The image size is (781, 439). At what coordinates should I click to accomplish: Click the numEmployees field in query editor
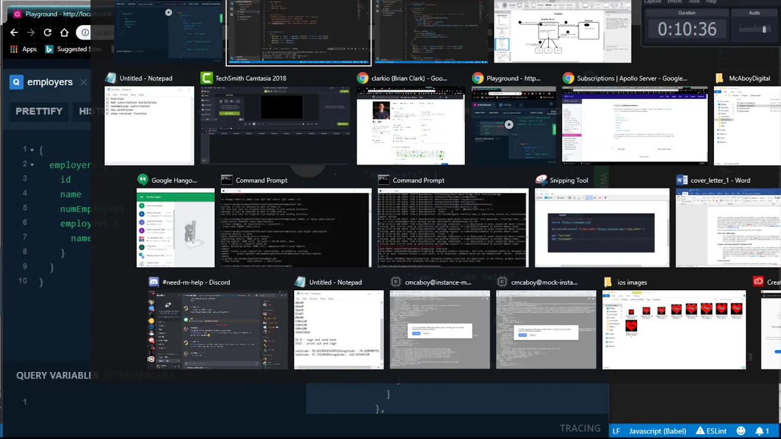92,209
